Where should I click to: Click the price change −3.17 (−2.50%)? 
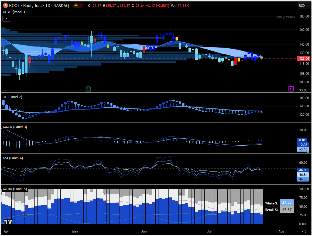coord(157,6)
